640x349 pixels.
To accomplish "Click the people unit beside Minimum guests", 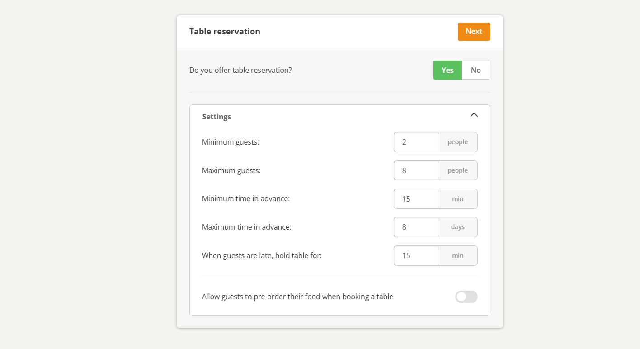I will (457, 142).
